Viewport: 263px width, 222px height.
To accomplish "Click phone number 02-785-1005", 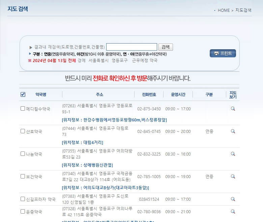I will click(x=149, y=177).
